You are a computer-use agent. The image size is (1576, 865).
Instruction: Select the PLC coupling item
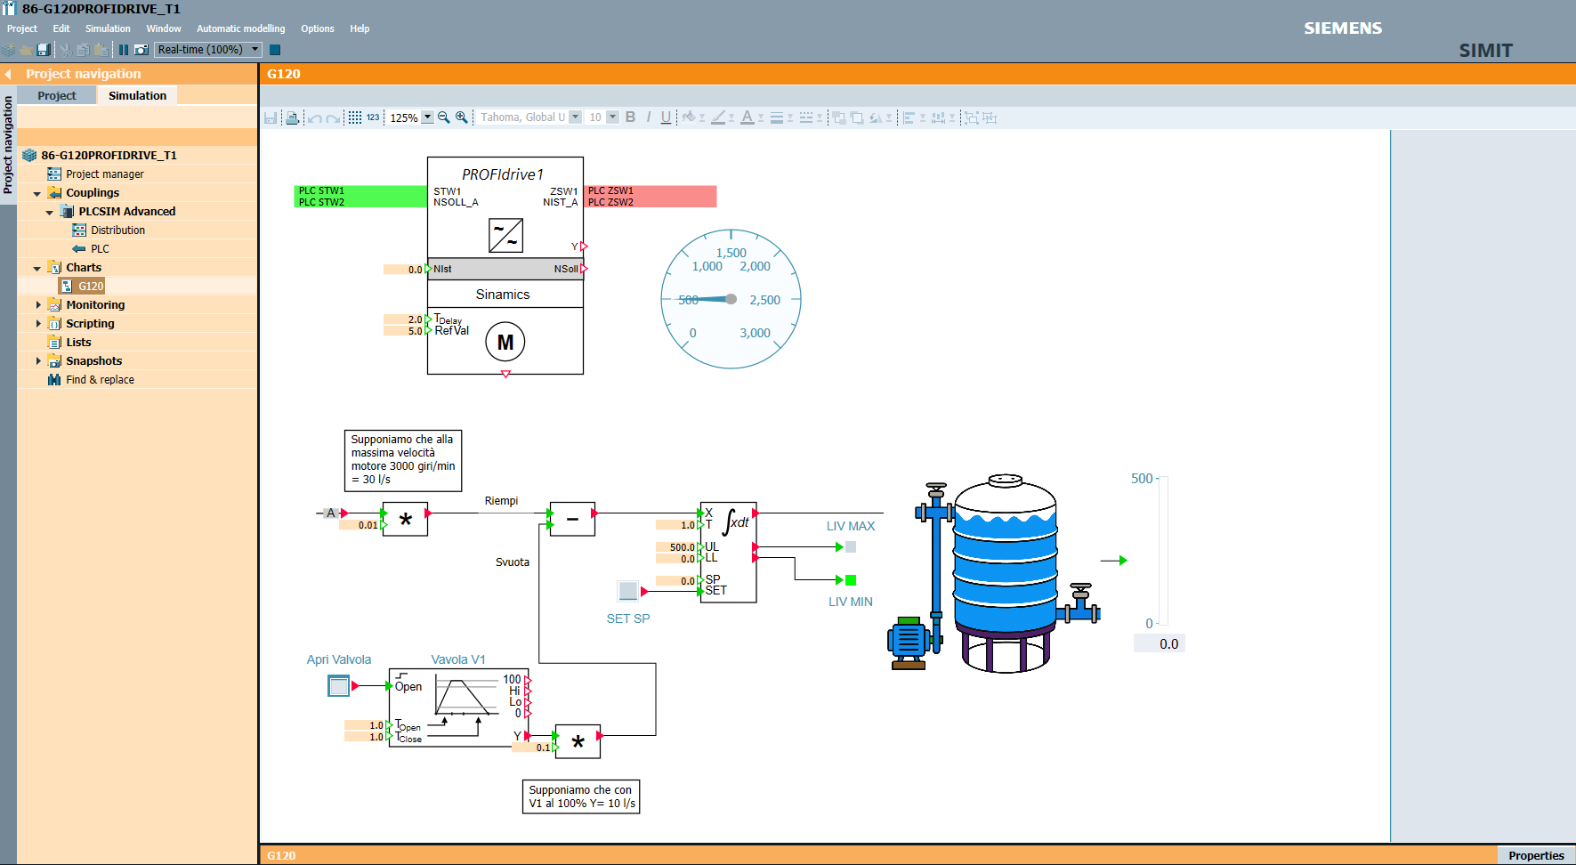(x=100, y=249)
